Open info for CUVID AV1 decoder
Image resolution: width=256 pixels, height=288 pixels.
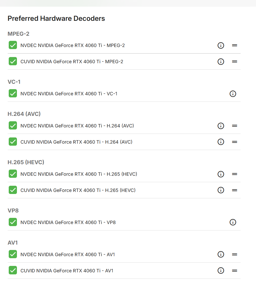221,271
